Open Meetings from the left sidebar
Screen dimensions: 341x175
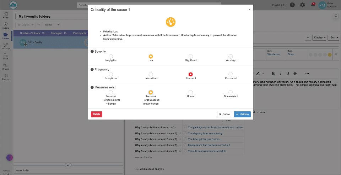pos(6,46)
